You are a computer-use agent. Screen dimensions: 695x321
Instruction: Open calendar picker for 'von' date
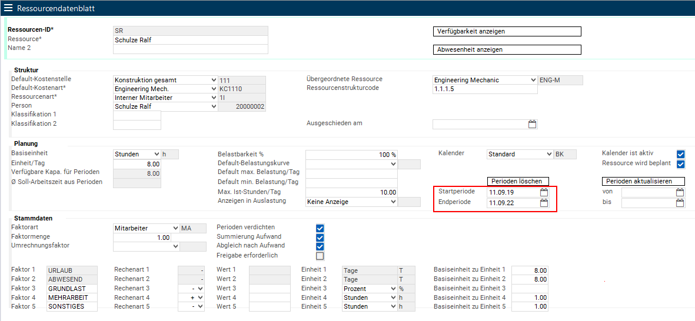pos(680,192)
